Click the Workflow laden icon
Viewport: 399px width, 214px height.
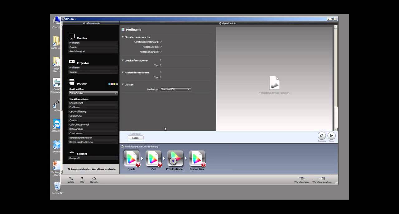[x=302, y=179]
